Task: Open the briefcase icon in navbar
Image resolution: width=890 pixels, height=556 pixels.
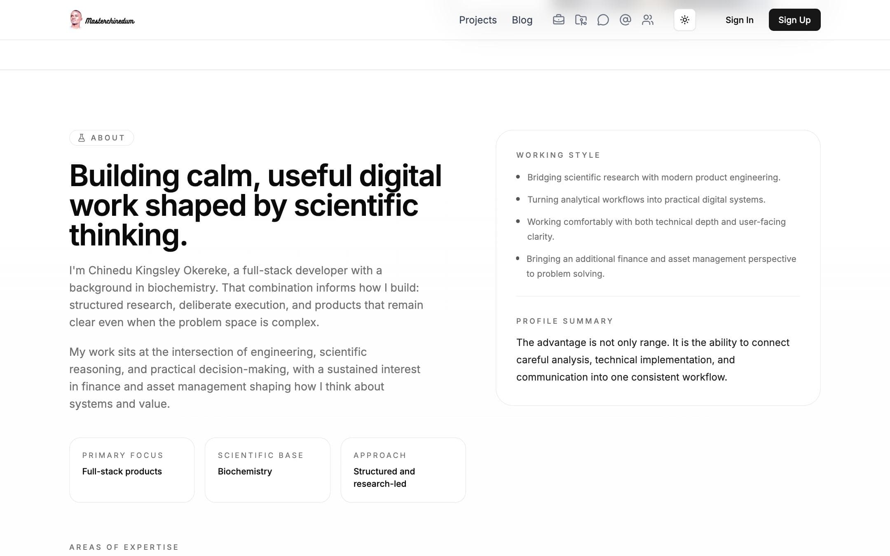Action: [558, 20]
